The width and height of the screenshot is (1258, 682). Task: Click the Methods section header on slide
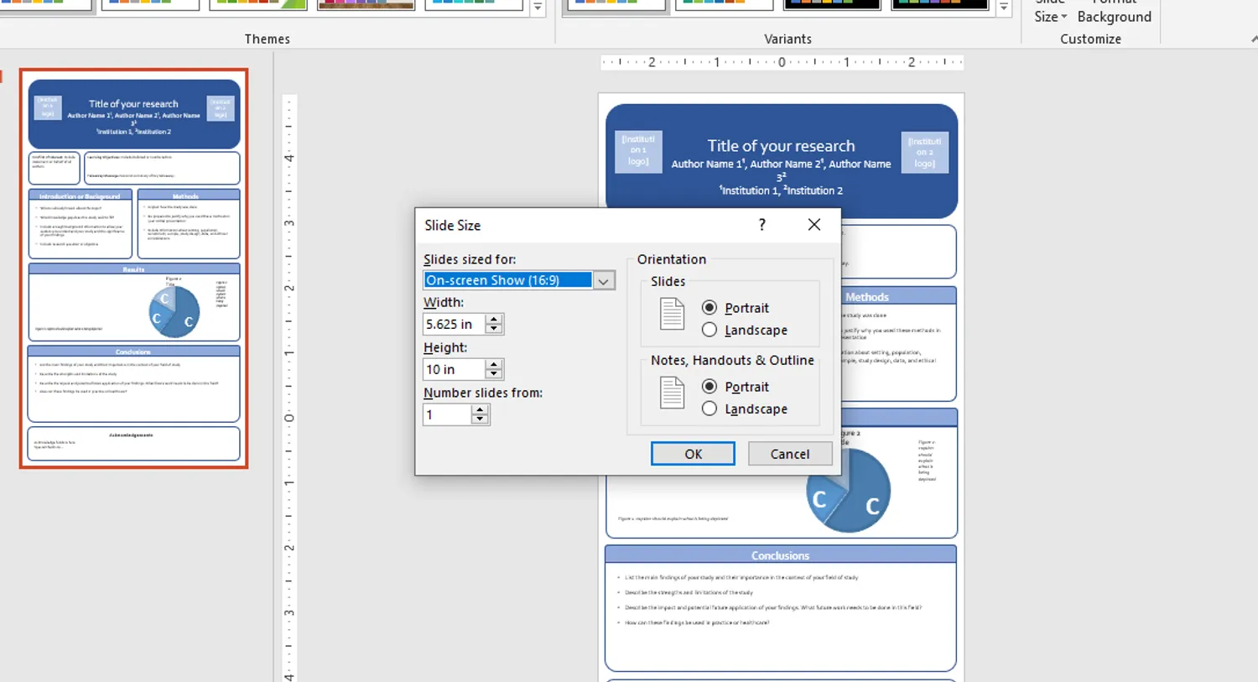click(x=867, y=297)
